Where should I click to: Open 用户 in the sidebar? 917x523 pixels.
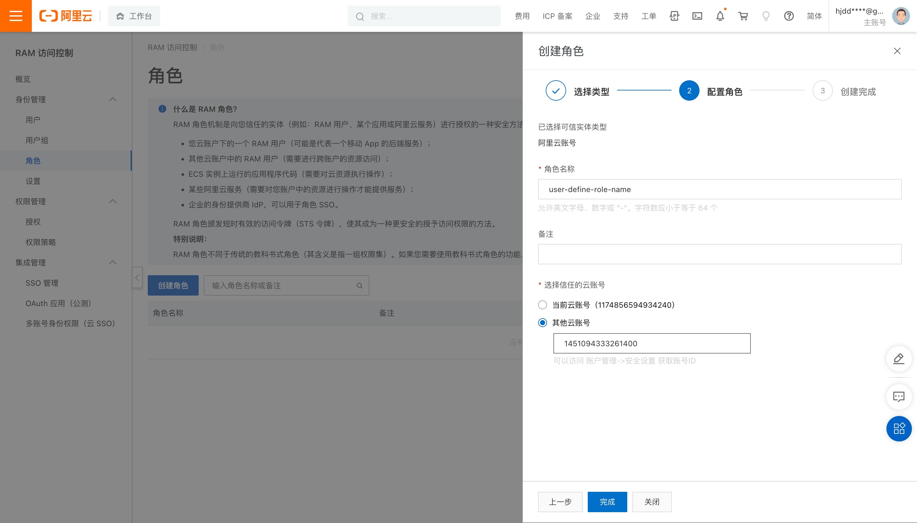click(33, 120)
